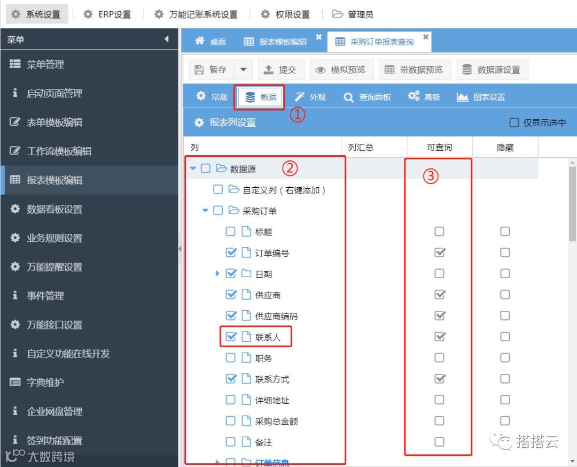Switch to the 桌面 tab
The height and width of the screenshot is (467, 577).
(x=210, y=42)
